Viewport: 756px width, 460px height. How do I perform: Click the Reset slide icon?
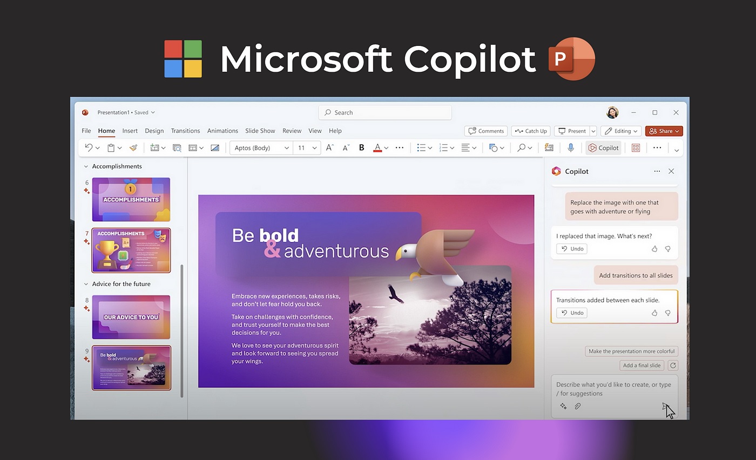(215, 147)
